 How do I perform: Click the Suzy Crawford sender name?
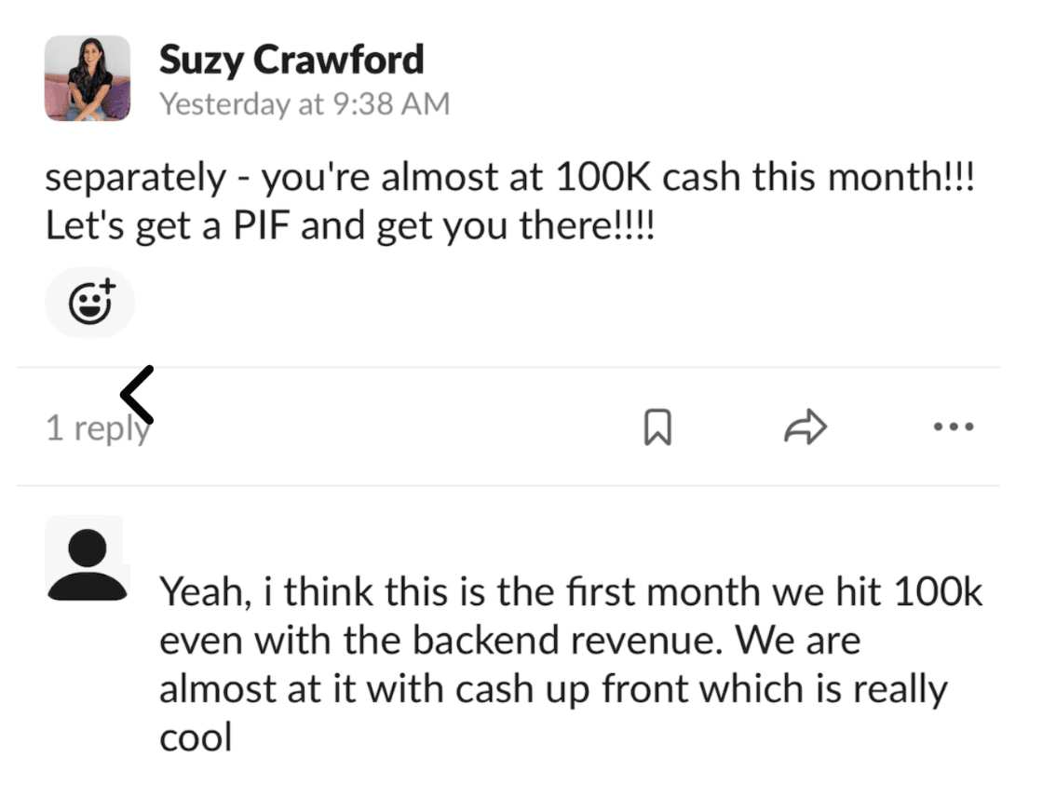tap(291, 61)
